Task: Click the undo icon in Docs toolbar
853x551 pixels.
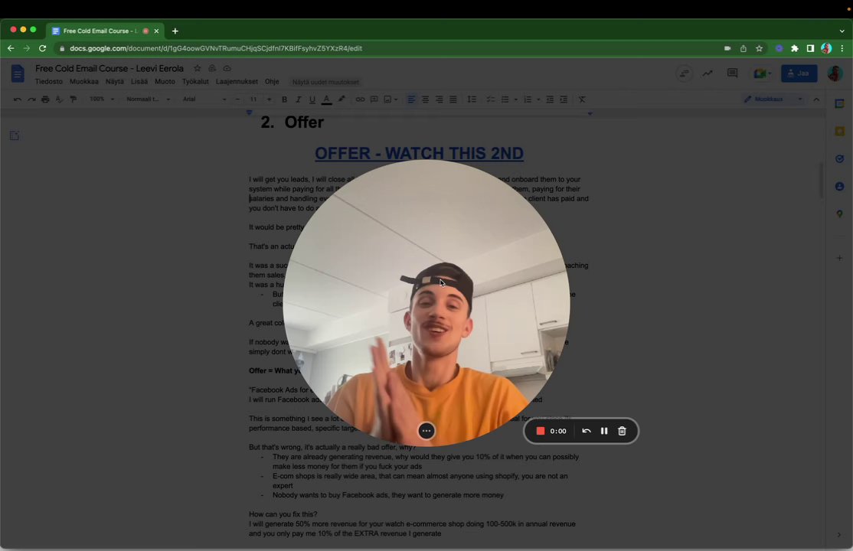Action: point(18,99)
